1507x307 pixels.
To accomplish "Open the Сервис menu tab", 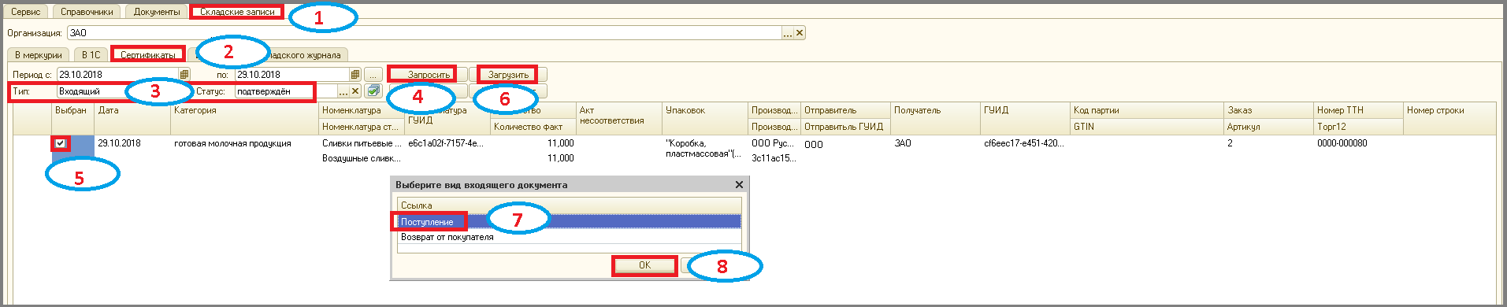I will [x=26, y=12].
